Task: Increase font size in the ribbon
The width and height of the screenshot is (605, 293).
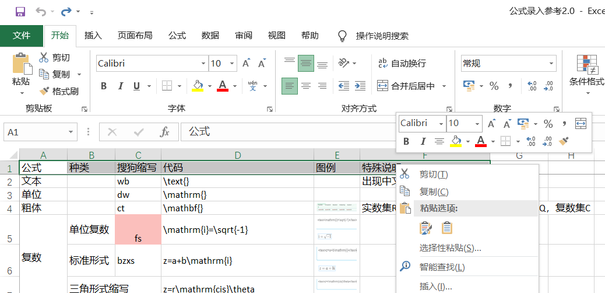Action: (x=246, y=63)
